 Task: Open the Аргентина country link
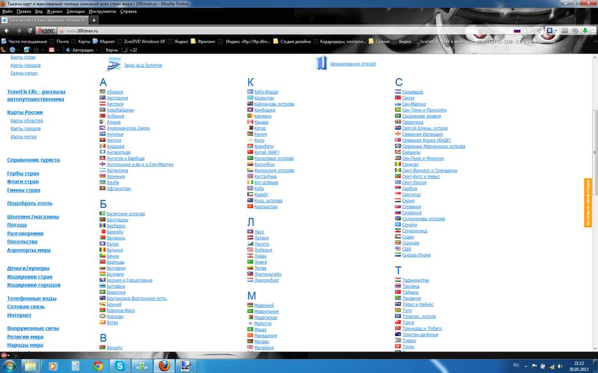coord(117,171)
